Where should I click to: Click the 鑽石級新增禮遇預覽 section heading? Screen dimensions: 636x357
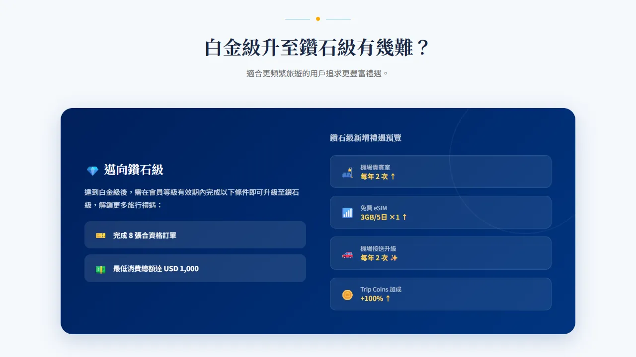coord(366,138)
